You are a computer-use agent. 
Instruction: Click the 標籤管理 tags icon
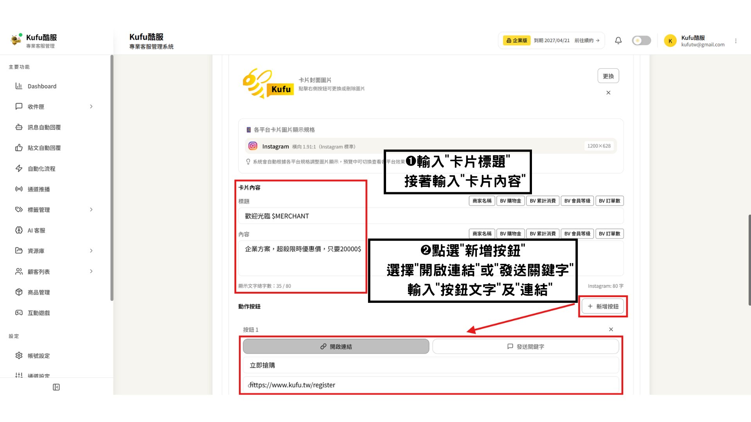point(19,209)
